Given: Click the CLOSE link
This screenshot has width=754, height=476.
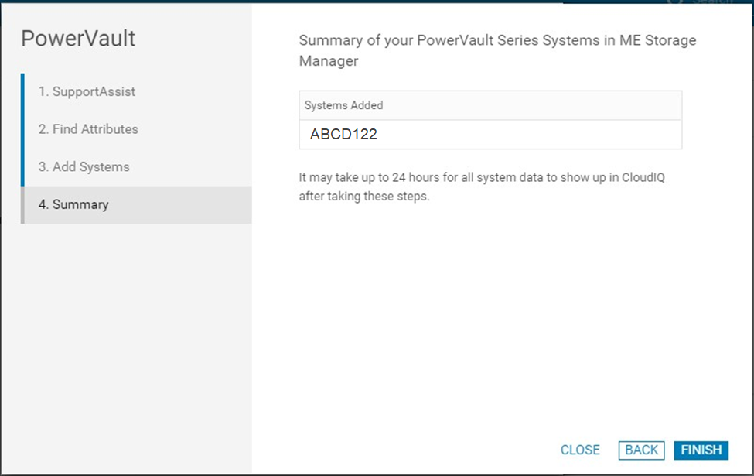Looking at the screenshot, I should click(x=580, y=450).
